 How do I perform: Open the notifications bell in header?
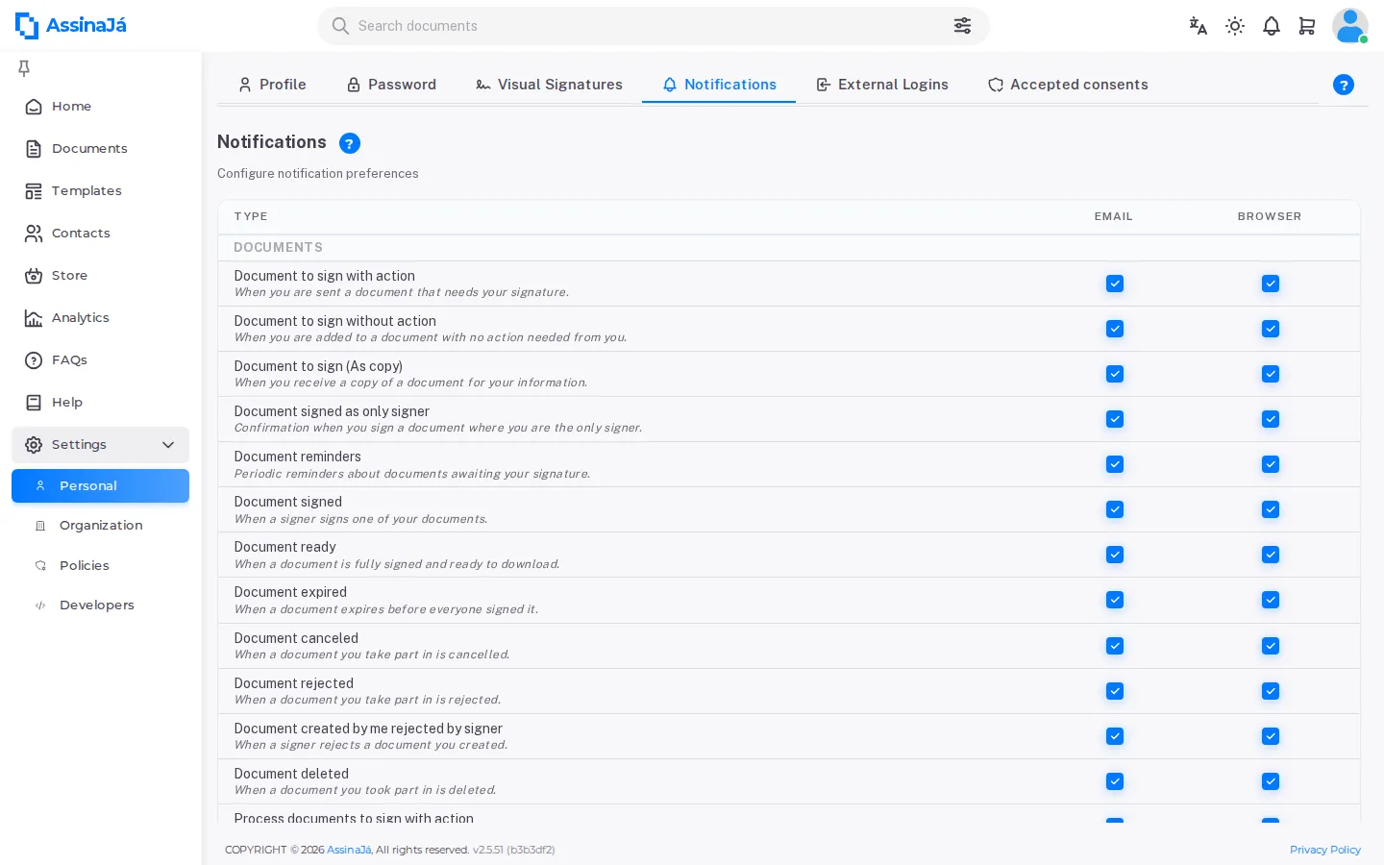click(1272, 26)
